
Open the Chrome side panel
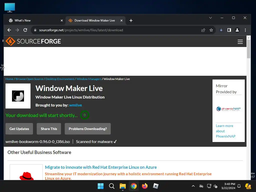pyautogui.click(x=229, y=30)
